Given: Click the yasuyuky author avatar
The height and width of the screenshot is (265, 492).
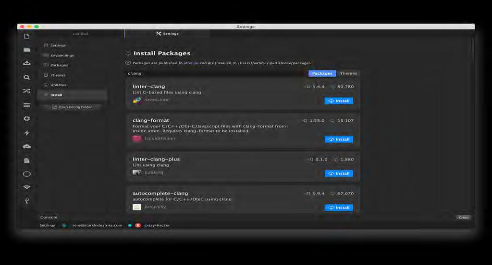Looking at the screenshot, I should pyautogui.click(x=137, y=207).
